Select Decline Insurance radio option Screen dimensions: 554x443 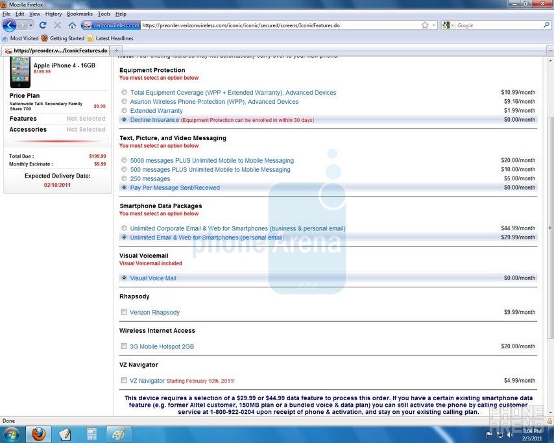(124, 120)
